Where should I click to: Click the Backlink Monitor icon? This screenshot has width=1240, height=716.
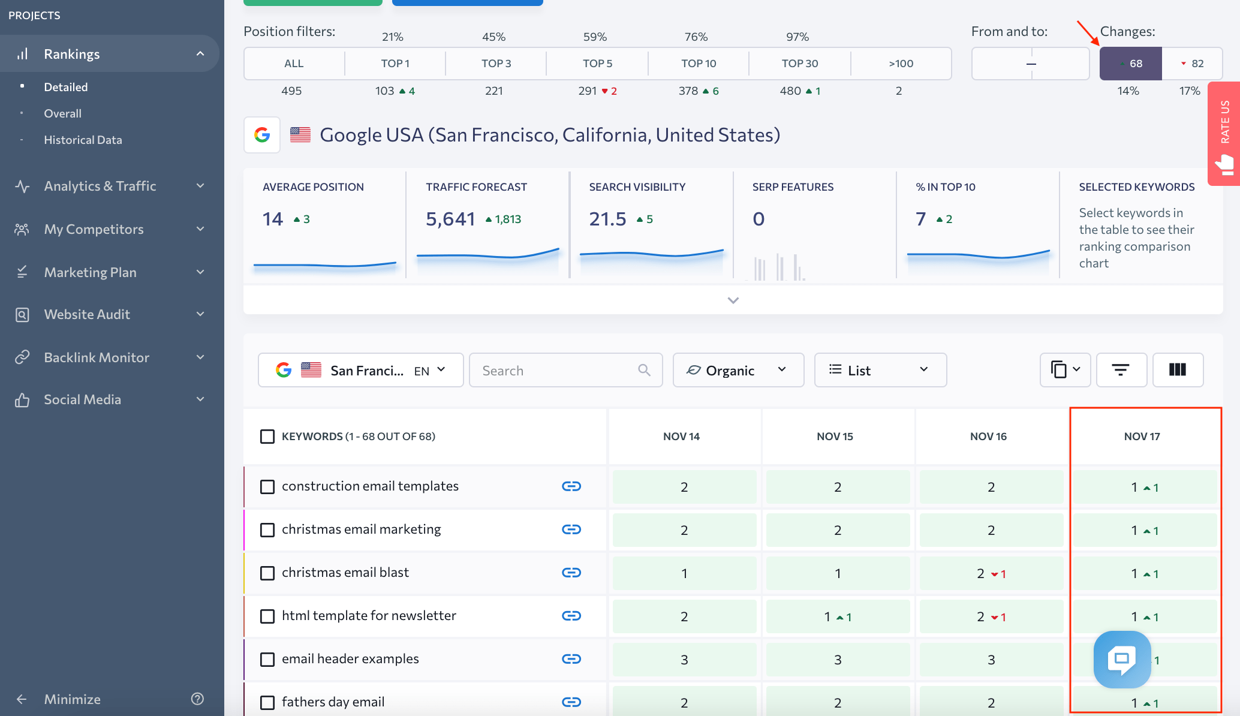pos(24,357)
